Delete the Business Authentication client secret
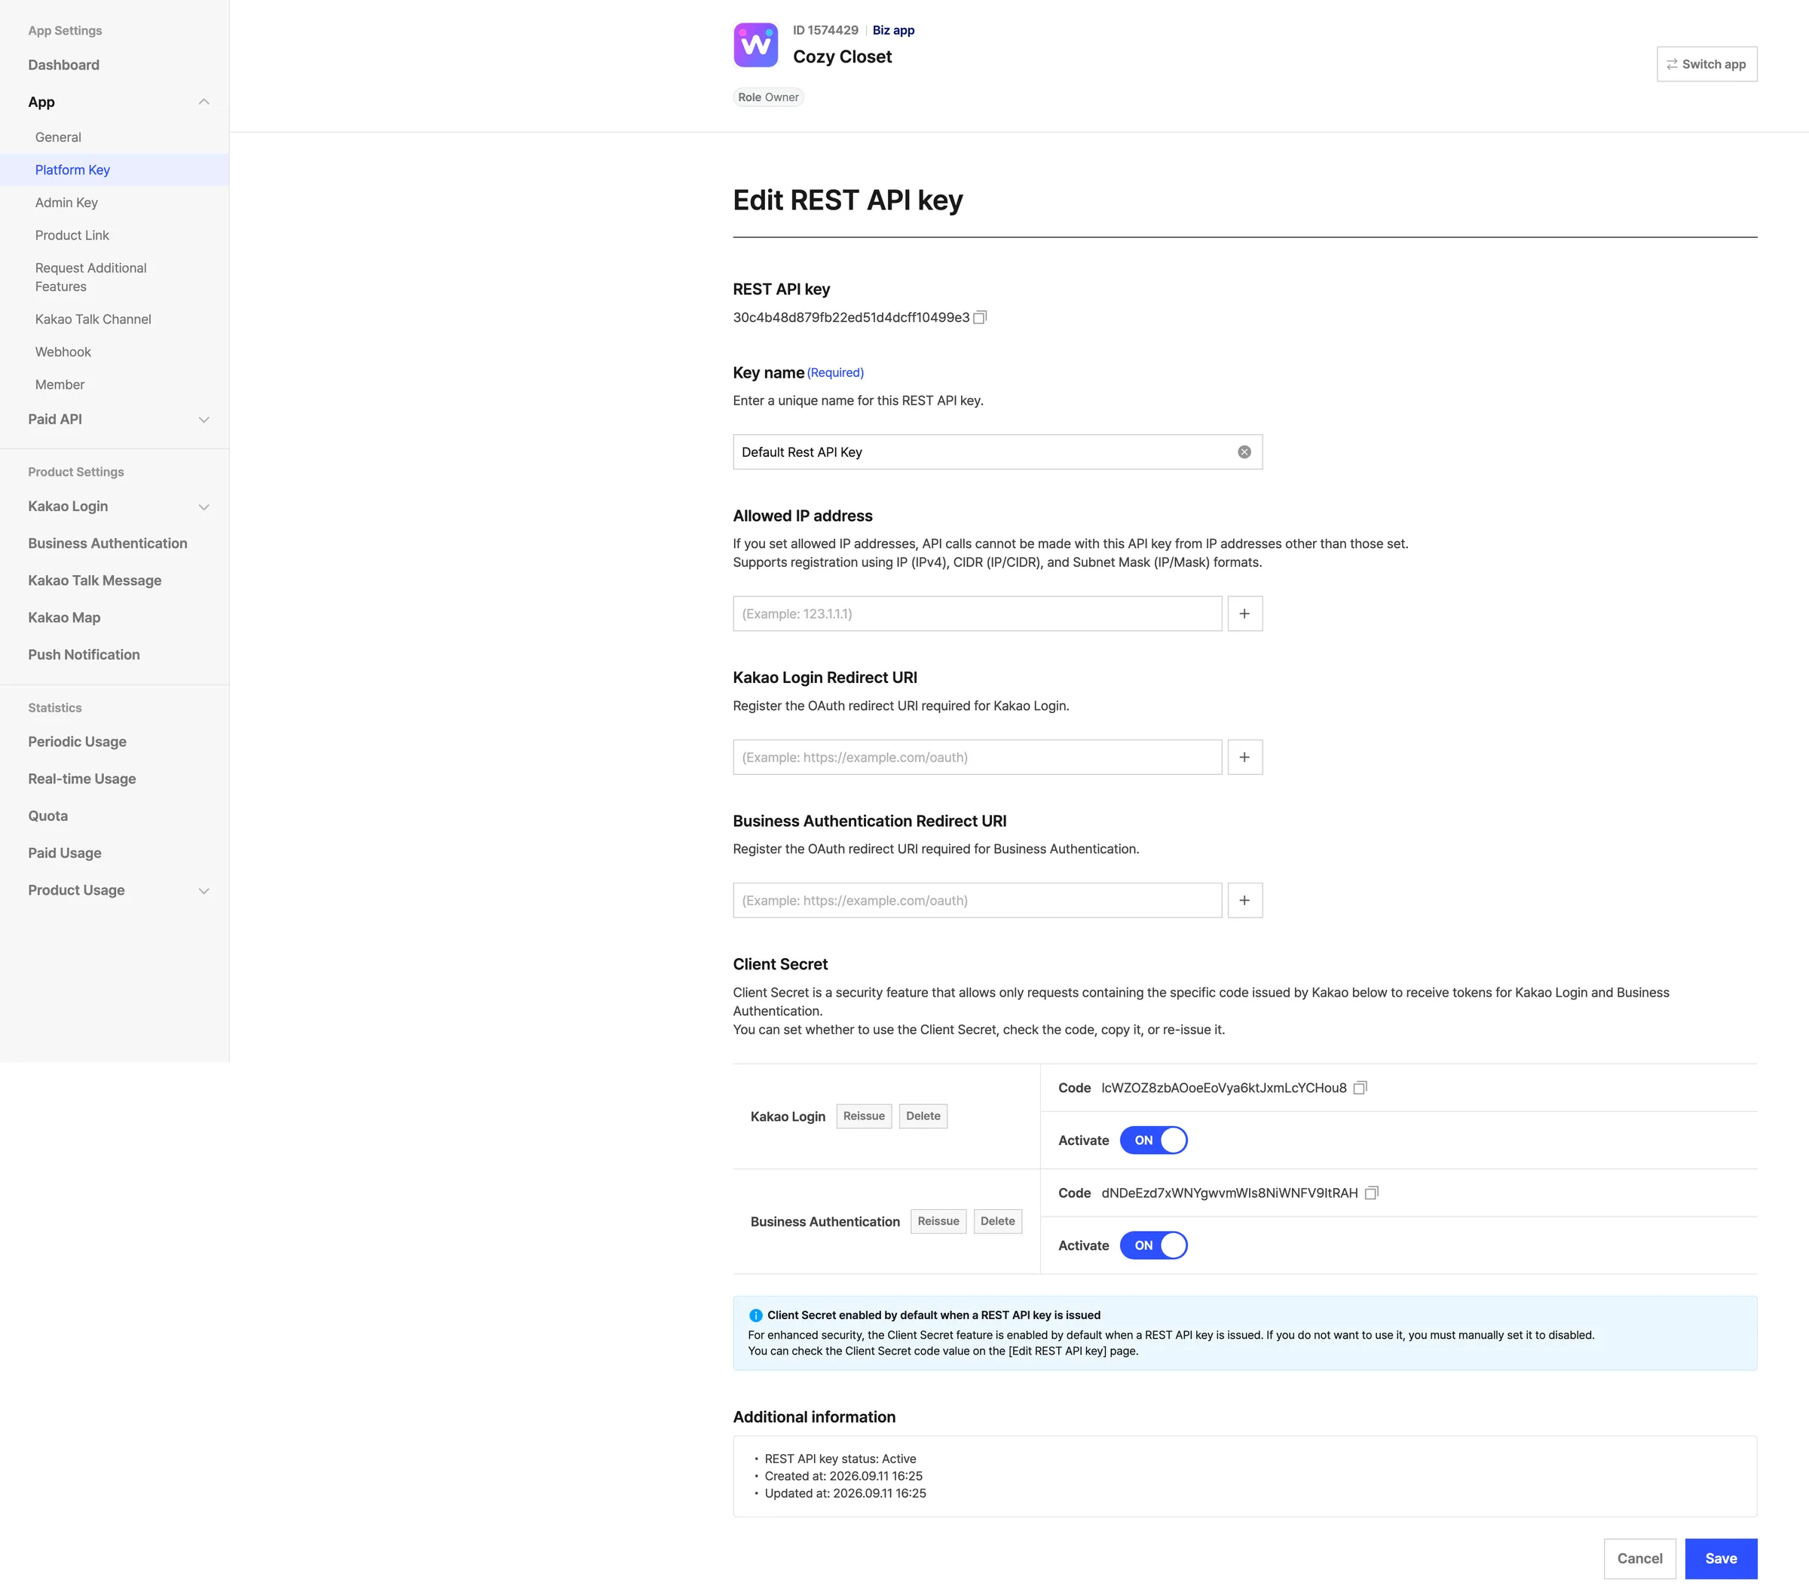 [997, 1222]
